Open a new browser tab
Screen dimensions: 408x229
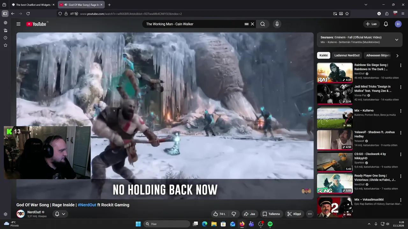pyautogui.click(x=109, y=5)
